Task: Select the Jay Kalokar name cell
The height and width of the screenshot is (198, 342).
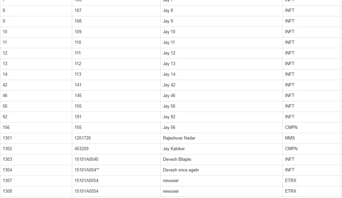Action: click(x=221, y=149)
